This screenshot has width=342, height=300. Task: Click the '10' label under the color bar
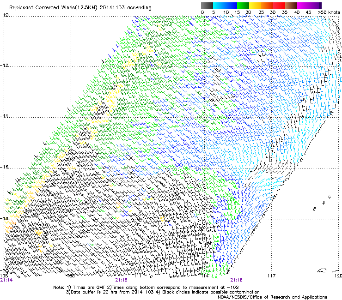(x=226, y=12)
